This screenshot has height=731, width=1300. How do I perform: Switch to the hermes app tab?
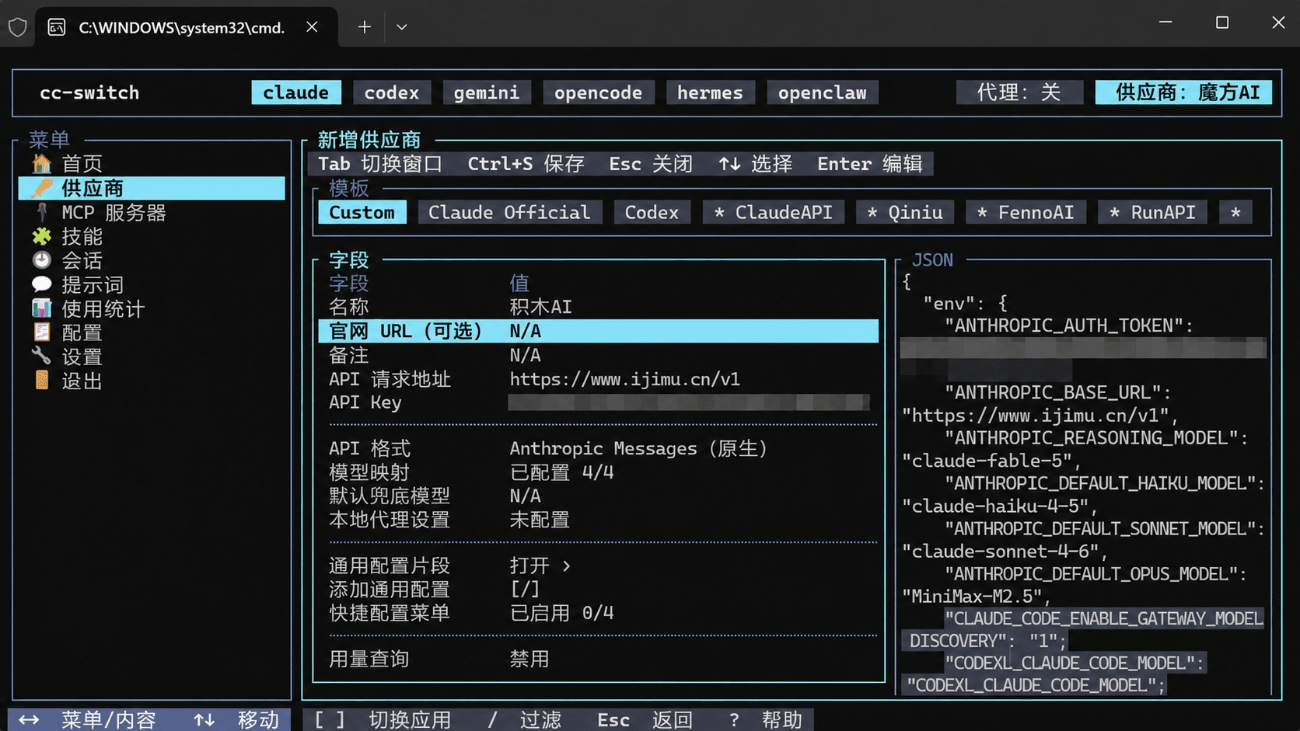click(710, 92)
